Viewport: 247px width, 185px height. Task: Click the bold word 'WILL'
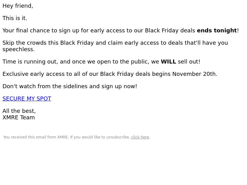168,62
